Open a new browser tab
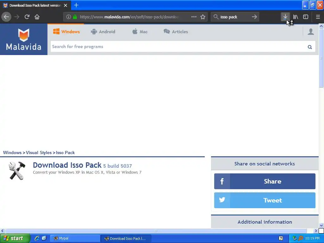 pos(76,5)
